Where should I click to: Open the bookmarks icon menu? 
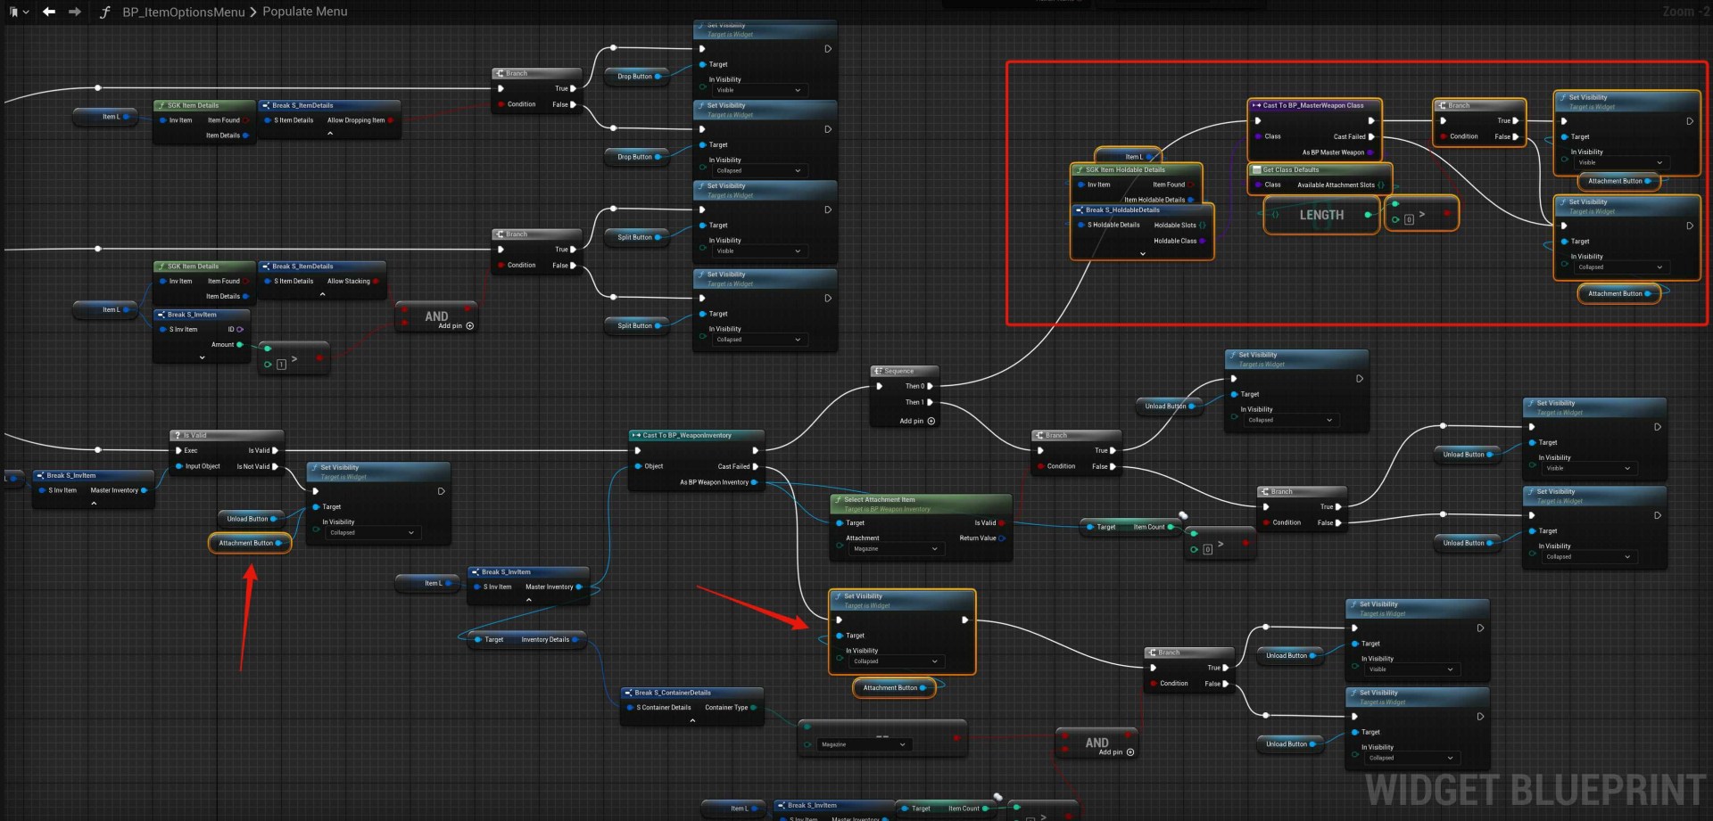(16, 12)
